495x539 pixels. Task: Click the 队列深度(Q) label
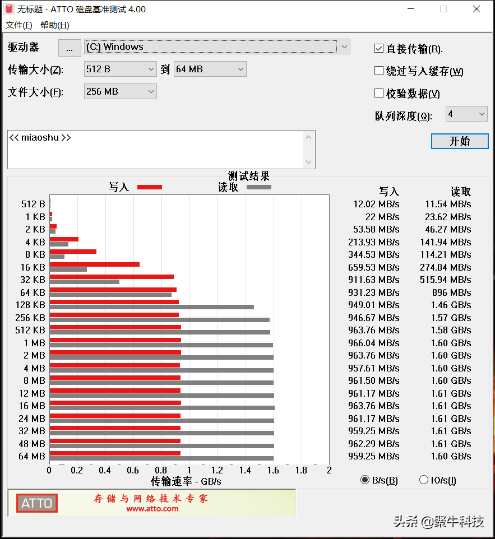404,116
